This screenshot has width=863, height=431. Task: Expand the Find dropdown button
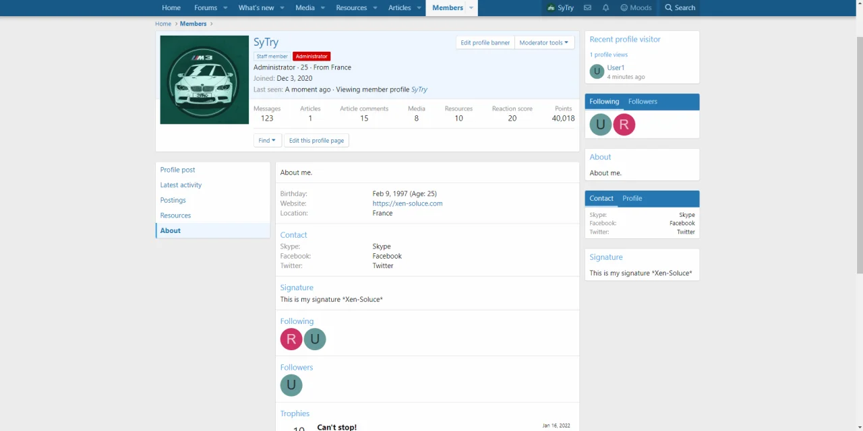tap(266, 141)
